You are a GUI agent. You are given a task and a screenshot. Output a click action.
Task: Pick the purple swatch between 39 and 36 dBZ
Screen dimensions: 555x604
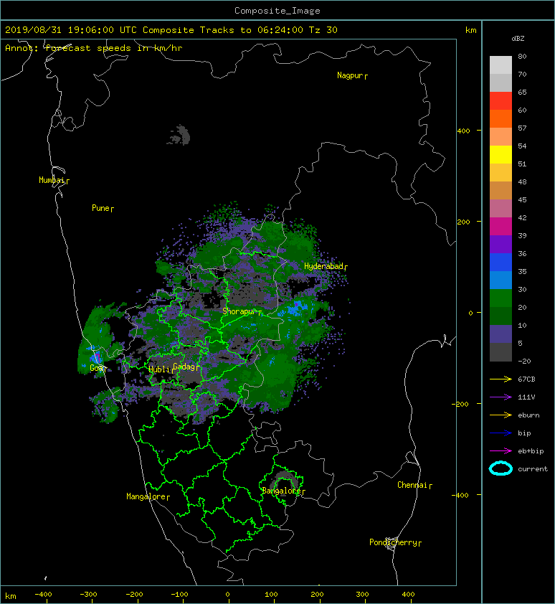tap(501, 244)
